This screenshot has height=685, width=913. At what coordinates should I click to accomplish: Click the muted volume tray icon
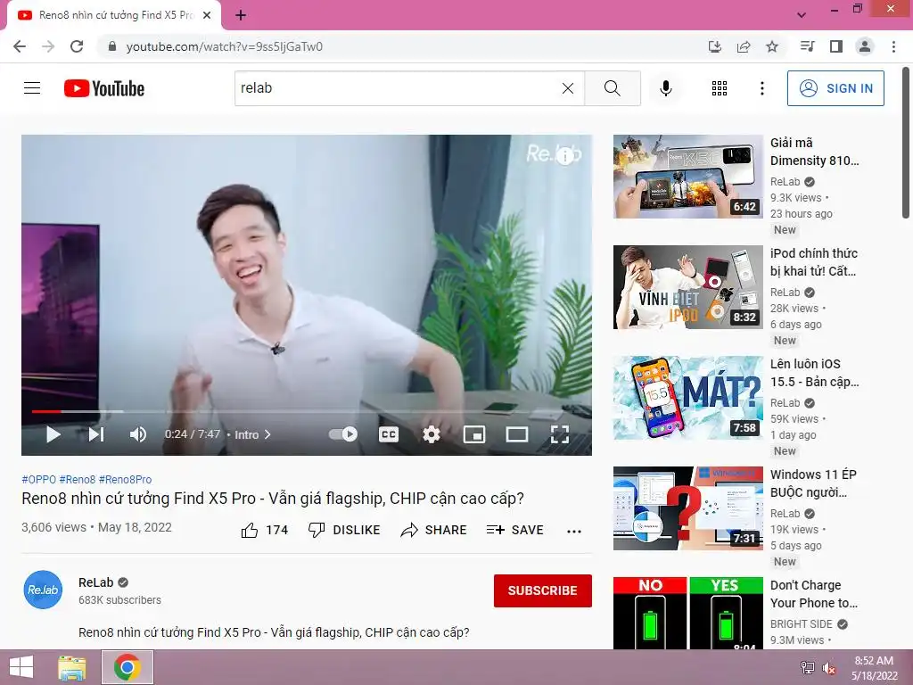pos(829,668)
